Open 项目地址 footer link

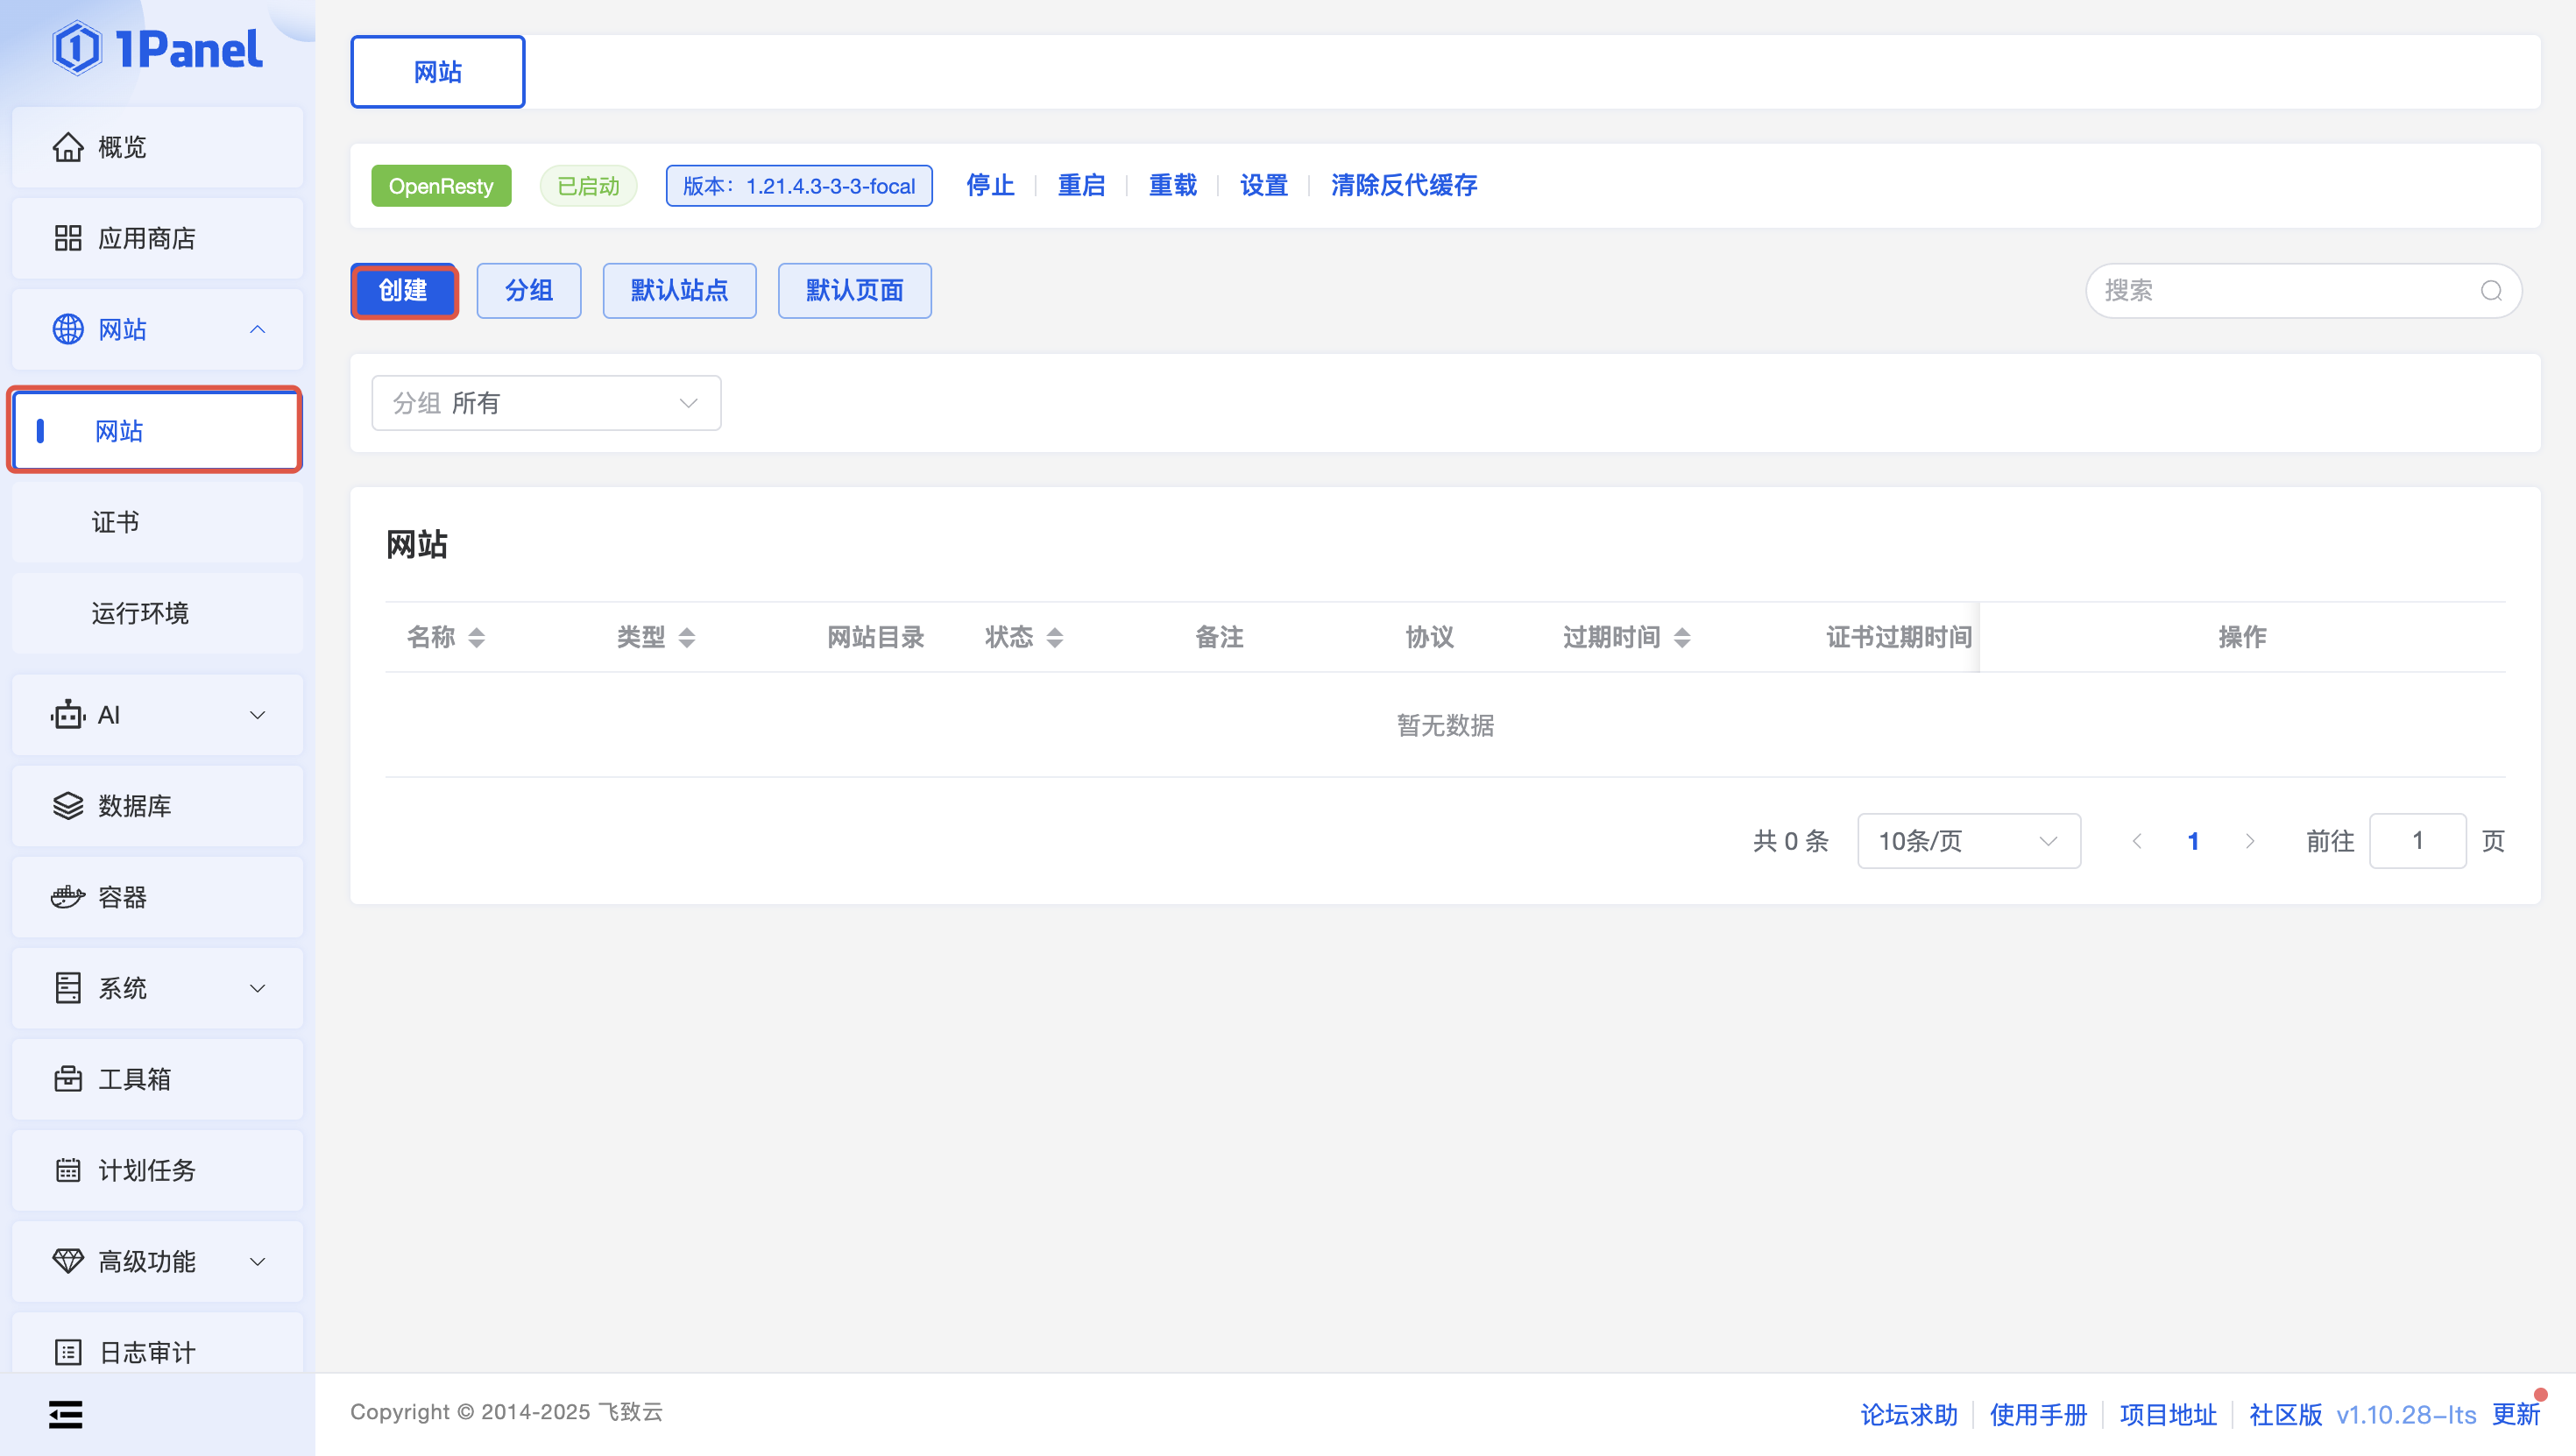coord(2168,1414)
